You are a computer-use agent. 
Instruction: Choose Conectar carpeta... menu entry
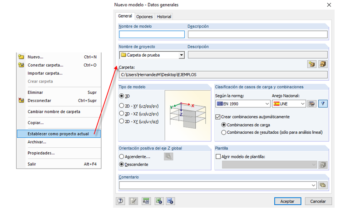click(x=59, y=65)
